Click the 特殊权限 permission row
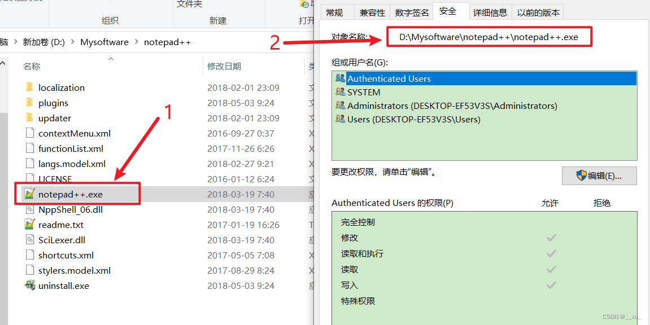Image resolution: width=650 pixels, height=325 pixels. click(x=484, y=301)
